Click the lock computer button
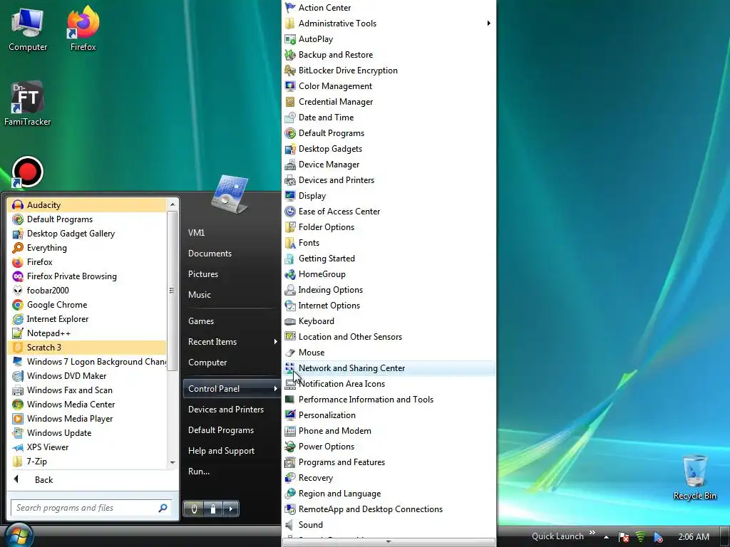Image resolution: width=730 pixels, height=547 pixels. (x=213, y=509)
